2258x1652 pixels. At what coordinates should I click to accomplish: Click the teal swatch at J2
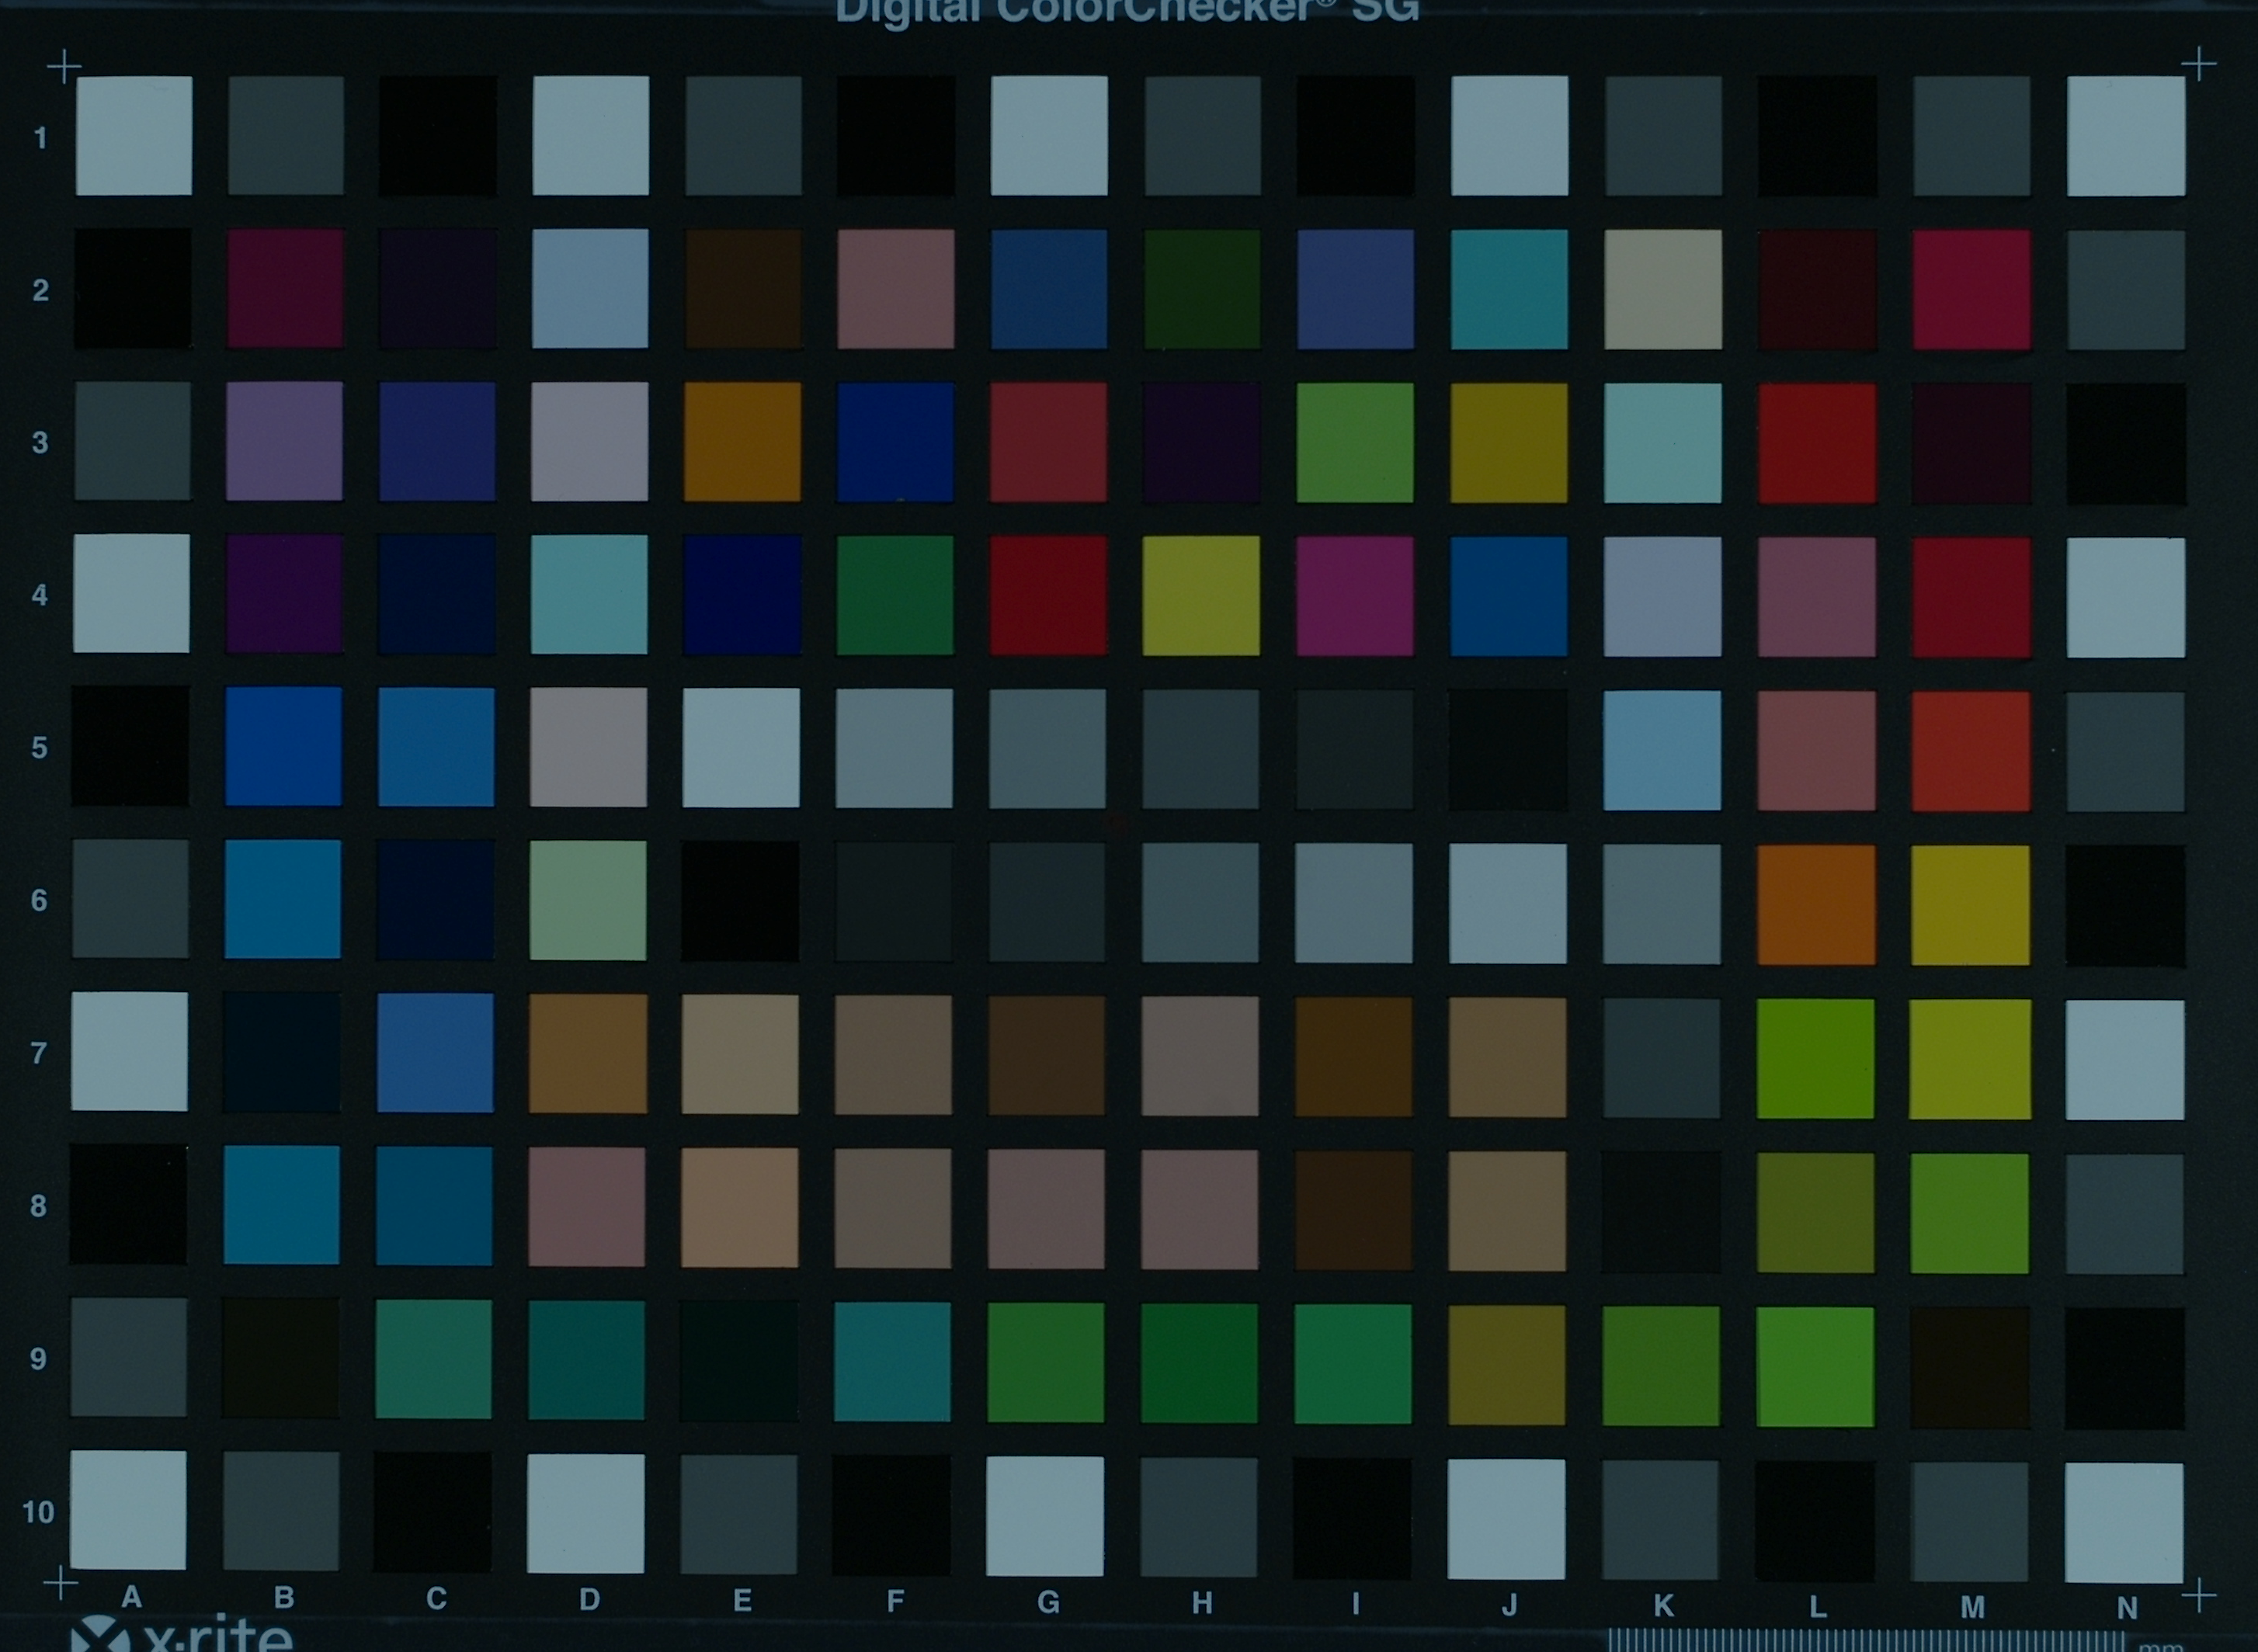(x=1509, y=289)
